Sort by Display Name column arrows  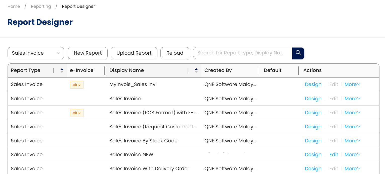point(196,70)
